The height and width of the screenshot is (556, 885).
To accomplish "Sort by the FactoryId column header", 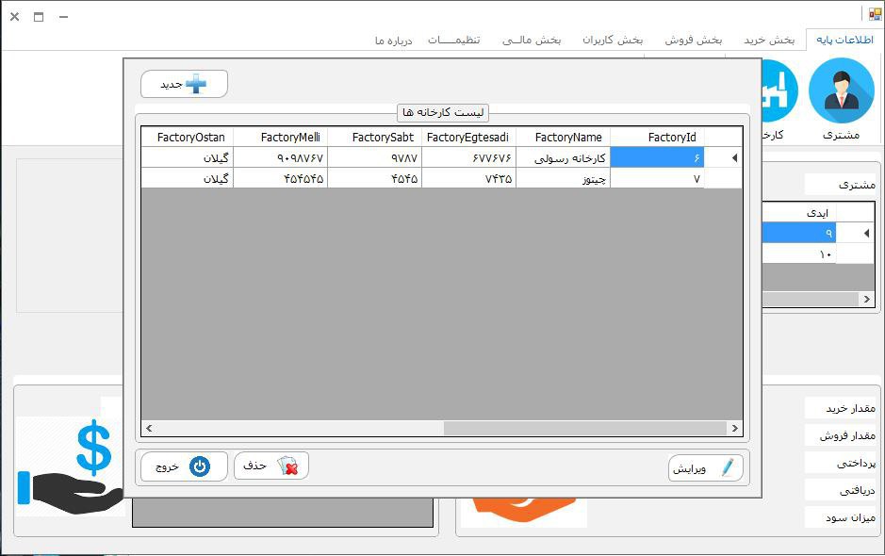I will [x=657, y=138].
